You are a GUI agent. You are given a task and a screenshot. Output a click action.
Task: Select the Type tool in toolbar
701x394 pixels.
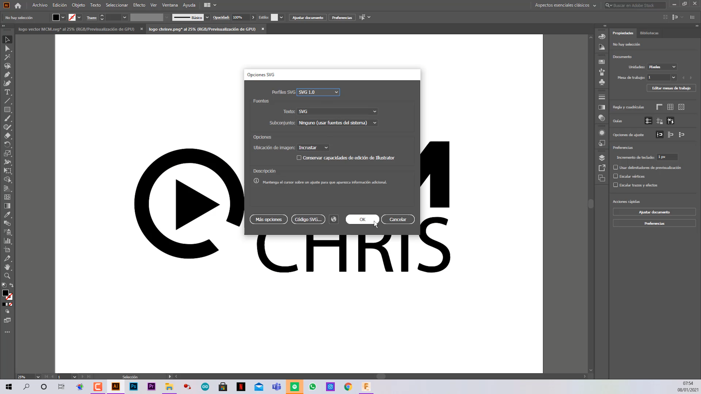pyautogui.click(x=7, y=92)
